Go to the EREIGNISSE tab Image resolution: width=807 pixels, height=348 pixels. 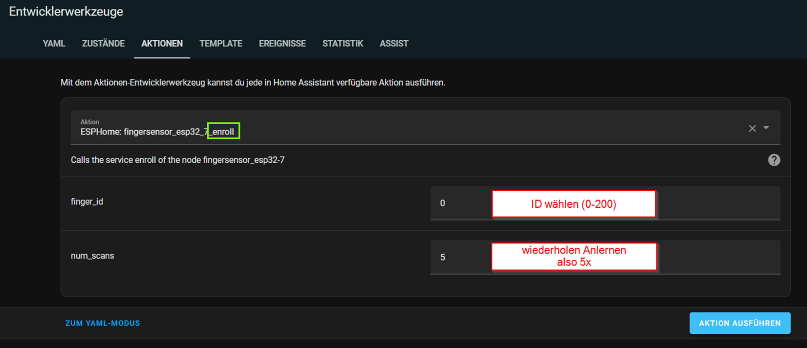(282, 43)
